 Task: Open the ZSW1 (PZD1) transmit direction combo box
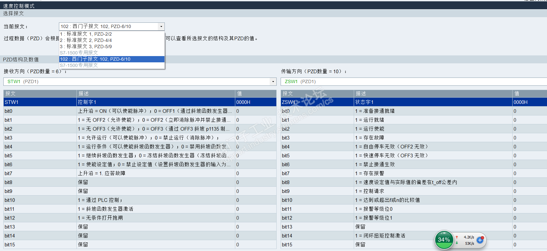(x=414, y=81)
